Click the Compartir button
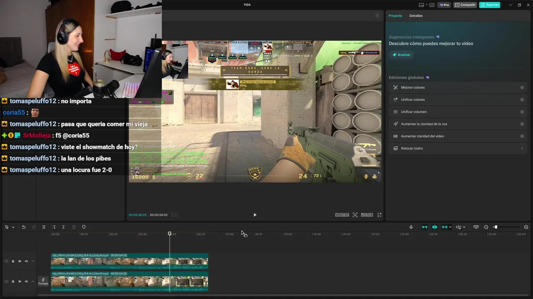Screen dimensions: 533x299 click(x=465, y=5)
